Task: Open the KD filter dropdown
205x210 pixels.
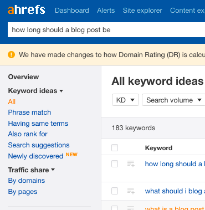Action: [x=125, y=100]
